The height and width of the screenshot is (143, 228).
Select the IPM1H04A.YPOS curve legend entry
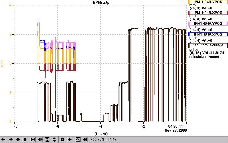(208, 24)
